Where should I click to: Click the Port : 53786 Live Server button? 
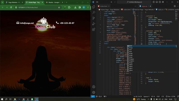point(170,97)
